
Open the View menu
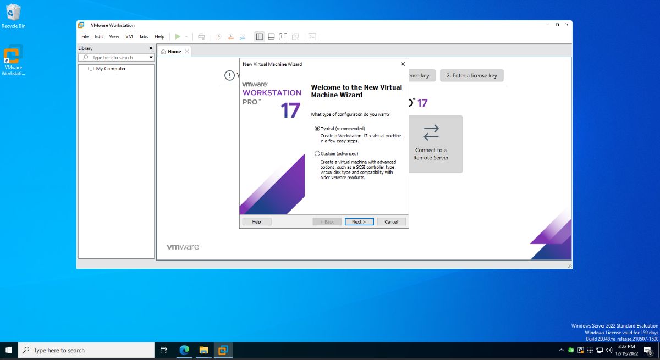[x=114, y=36]
